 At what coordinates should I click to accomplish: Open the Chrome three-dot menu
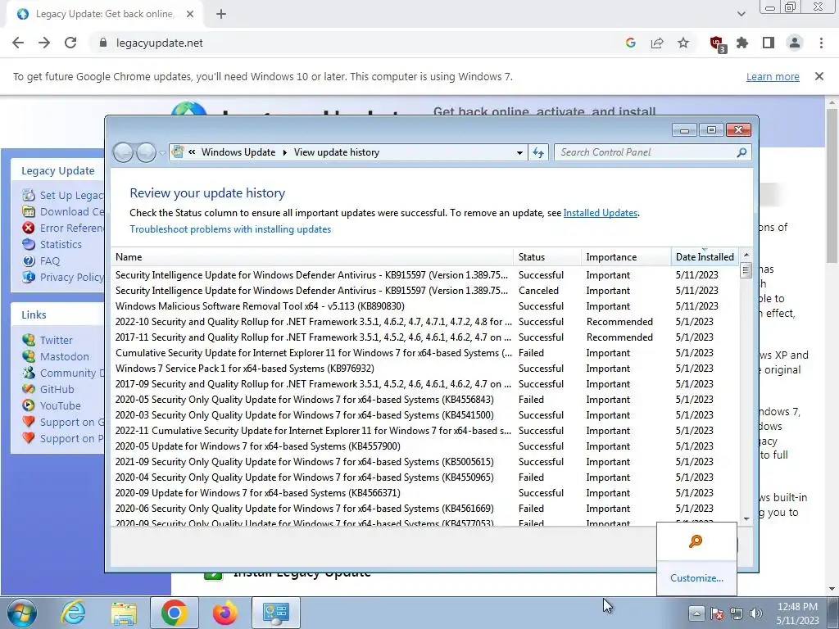(821, 43)
